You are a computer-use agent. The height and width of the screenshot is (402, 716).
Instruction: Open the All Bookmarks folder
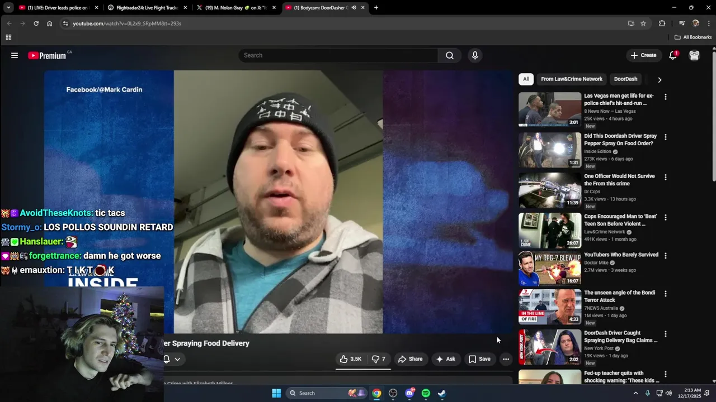[x=693, y=37]
